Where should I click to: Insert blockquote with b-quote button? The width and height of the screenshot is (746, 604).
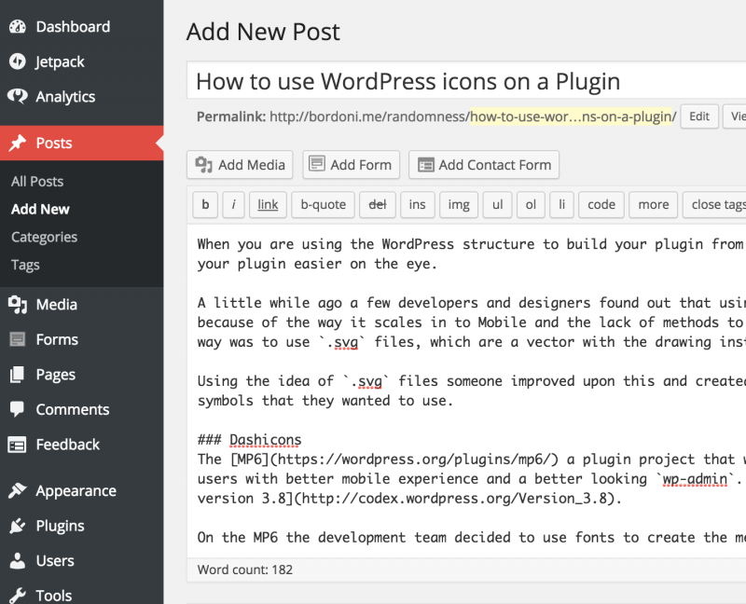pos(323,204)
